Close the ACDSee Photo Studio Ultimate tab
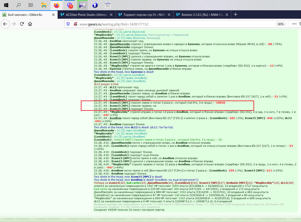The image size is (301, 222). click(x=111, y=15)
